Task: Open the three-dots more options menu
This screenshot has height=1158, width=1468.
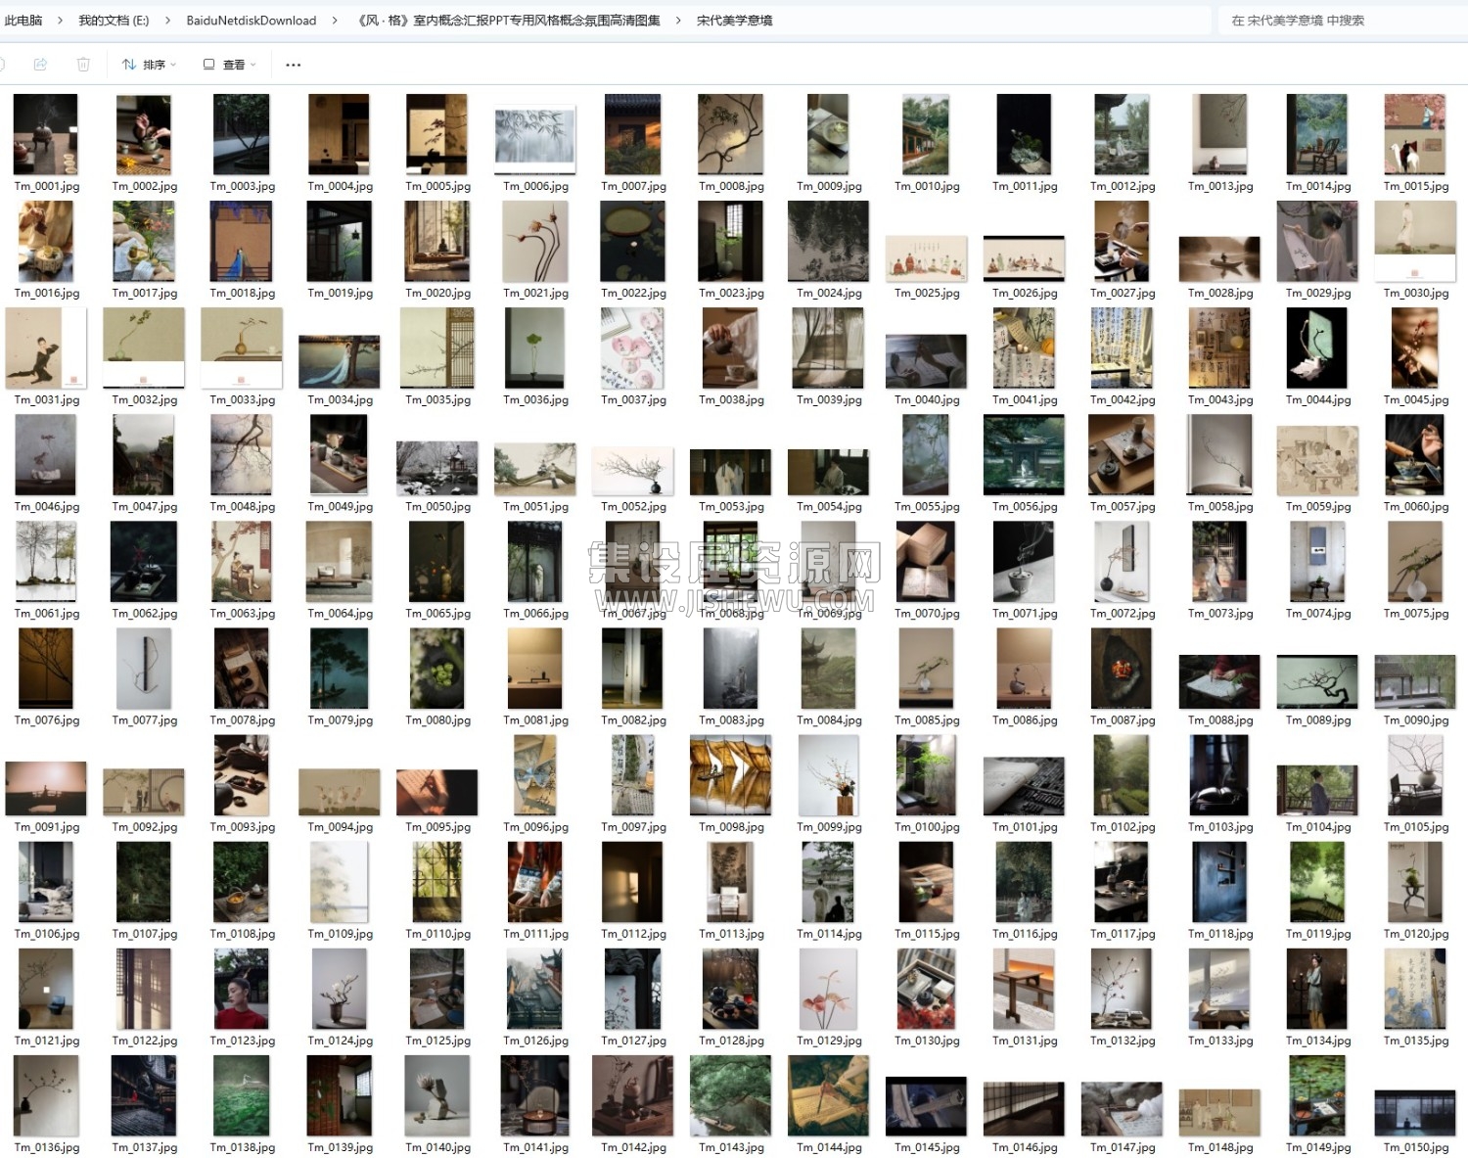Action: (293, 65)
